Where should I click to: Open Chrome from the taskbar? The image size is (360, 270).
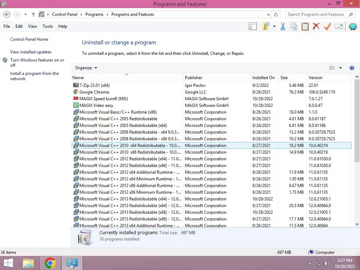coord(50,263)
